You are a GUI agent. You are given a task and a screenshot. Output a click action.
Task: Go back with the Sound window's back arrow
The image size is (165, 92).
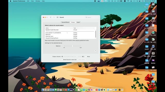(51, 17)
